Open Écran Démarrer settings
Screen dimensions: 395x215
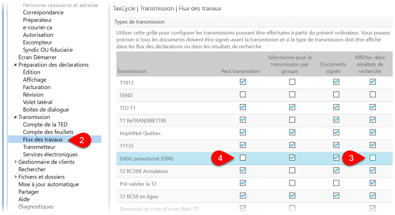pos(38,57)
